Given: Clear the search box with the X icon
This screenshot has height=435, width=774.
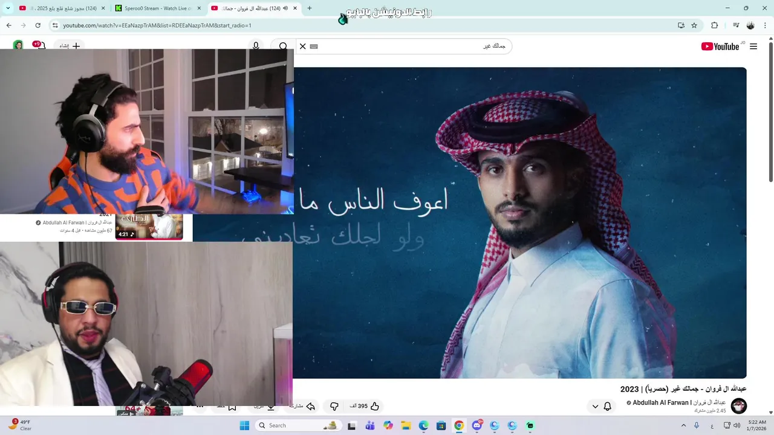Looking at the screenshot, I should point(303,47).
